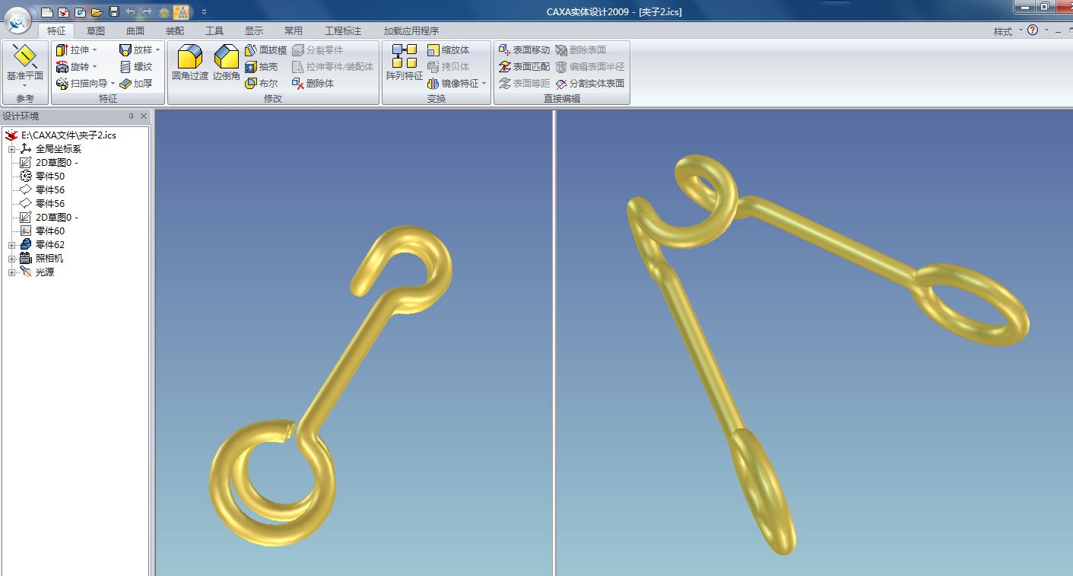This screenshot has width=1073, height=576.
Task: Select the 表面移动 move face tool
Action: click(524, 50)
